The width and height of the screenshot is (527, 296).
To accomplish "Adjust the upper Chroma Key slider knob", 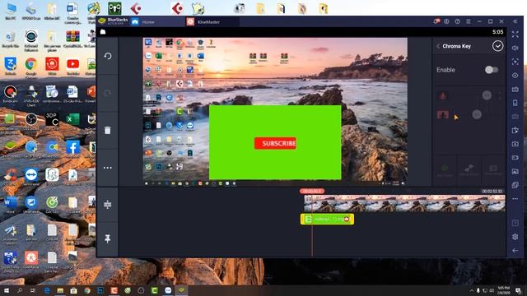I will coord(487,95).
